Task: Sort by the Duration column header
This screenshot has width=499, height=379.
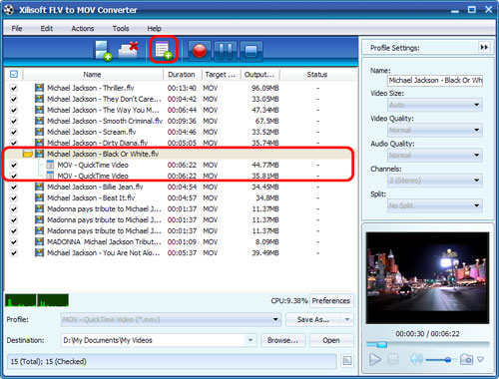Action: tap(182, 74)
